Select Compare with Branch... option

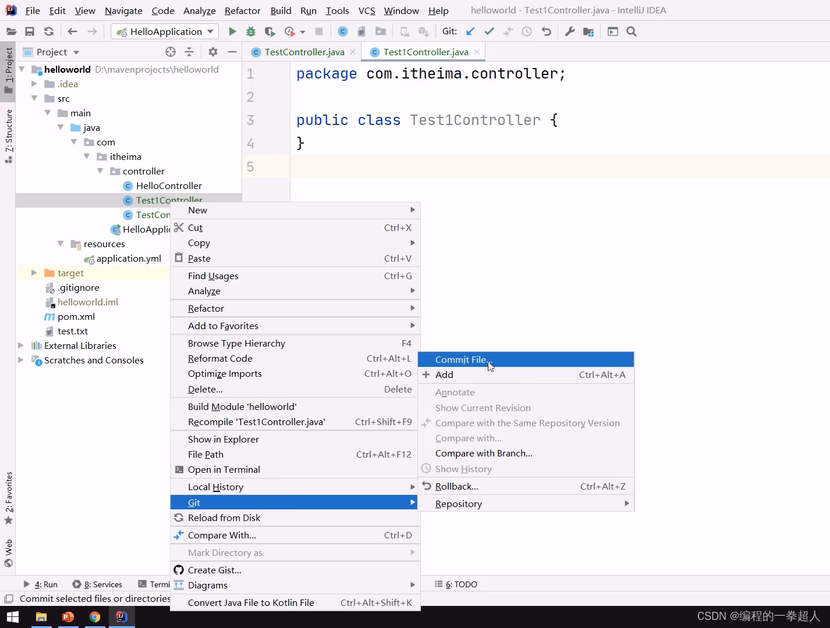[x=526, y=453]
